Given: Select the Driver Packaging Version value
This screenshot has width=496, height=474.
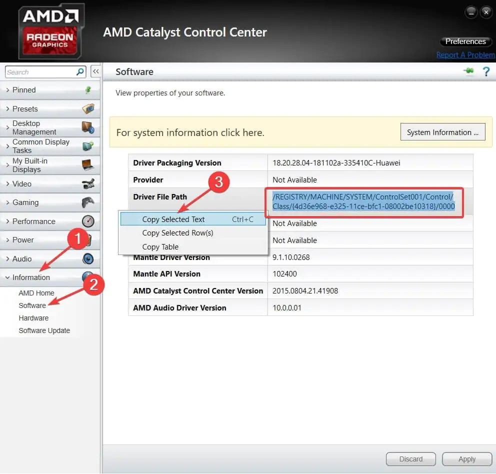Looking at the screenshot, I should [x=336, y=163].
